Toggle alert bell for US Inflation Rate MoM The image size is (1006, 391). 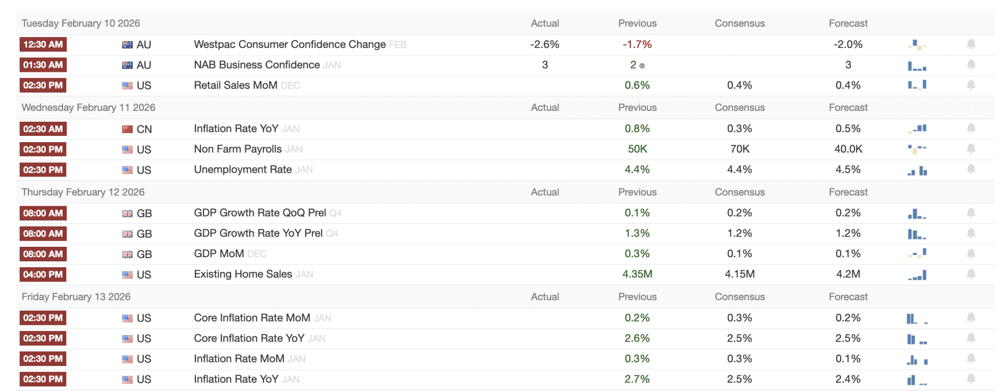(x=971, y=359)
